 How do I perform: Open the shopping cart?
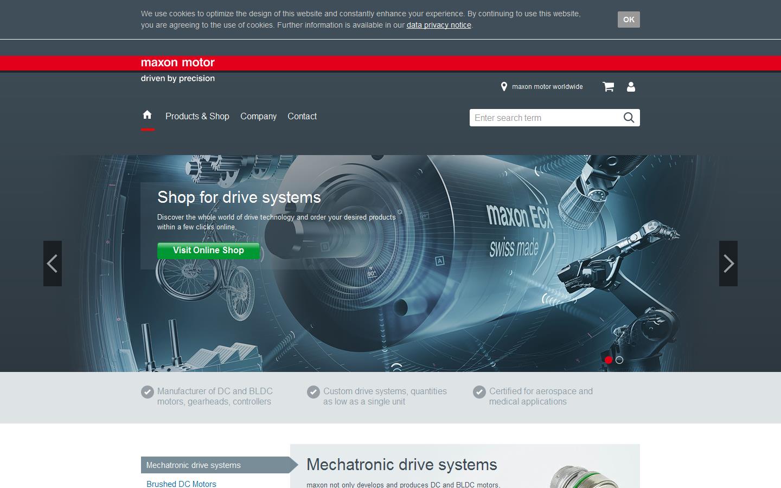point(608,87)
